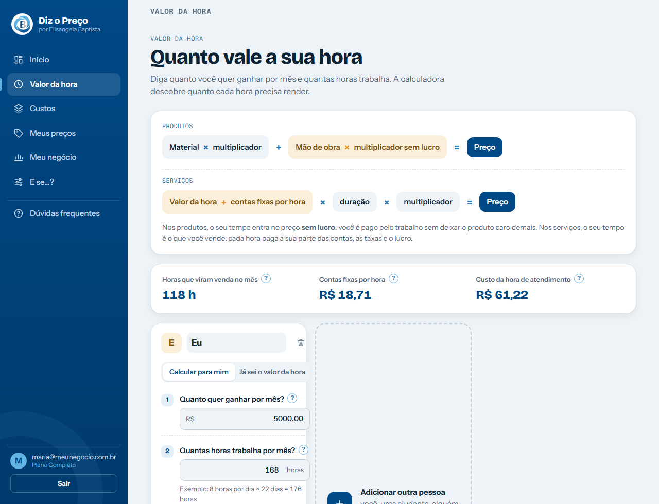This screenshot has height=504, width=659.
Task: Click the R$ 61,22 value
Action: (502, 295)
